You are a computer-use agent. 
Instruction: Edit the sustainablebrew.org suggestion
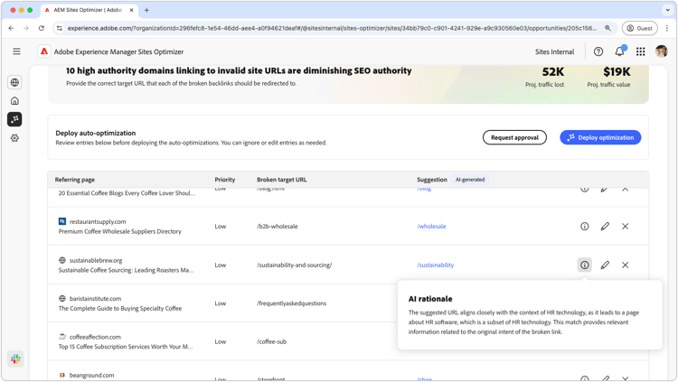click(x=605, y=266)
